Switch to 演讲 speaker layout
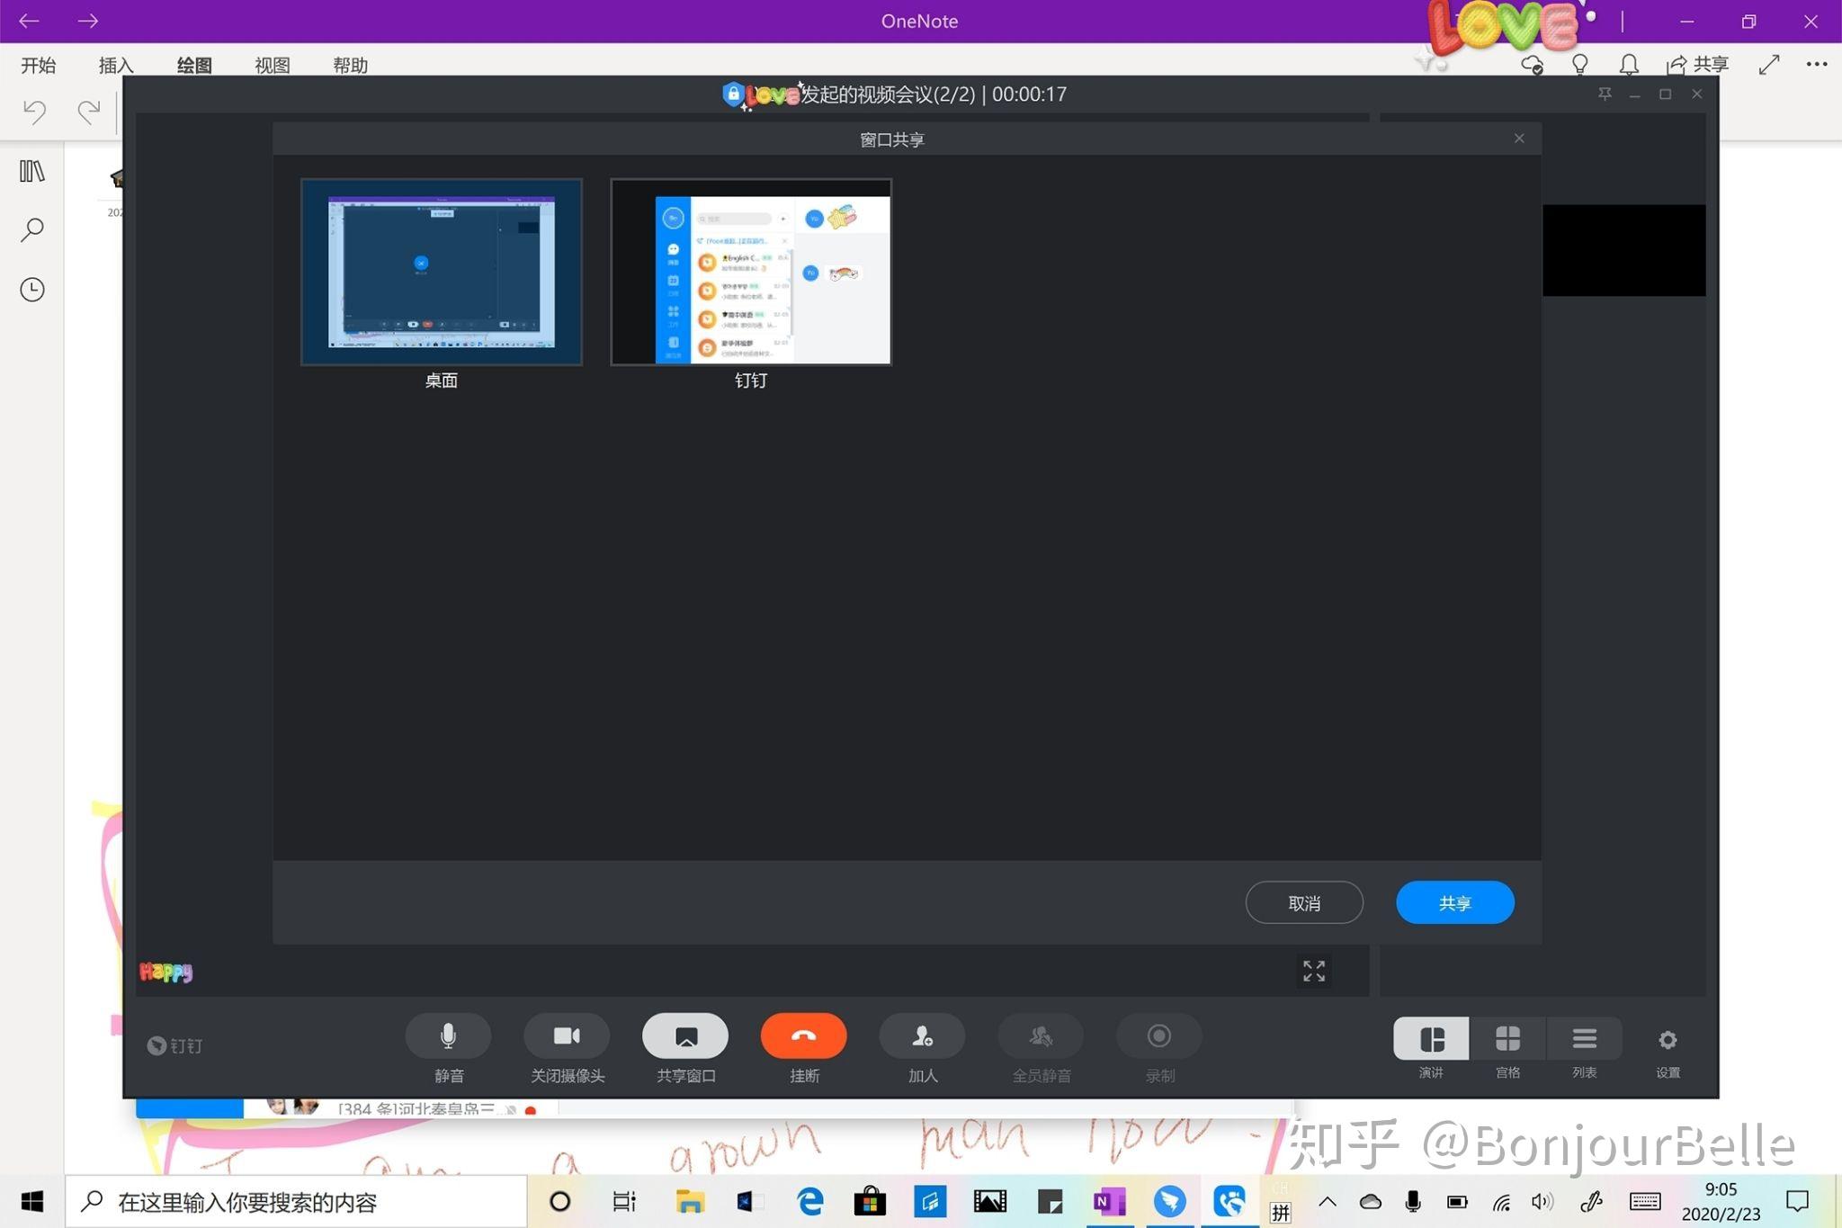 click(1431, 1041)
